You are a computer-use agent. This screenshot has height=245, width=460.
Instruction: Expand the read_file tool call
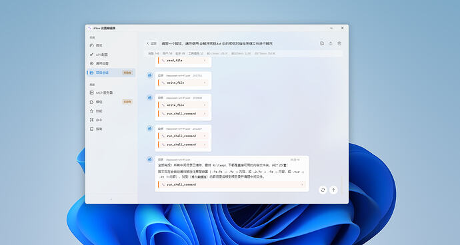(x=183, y=61)
